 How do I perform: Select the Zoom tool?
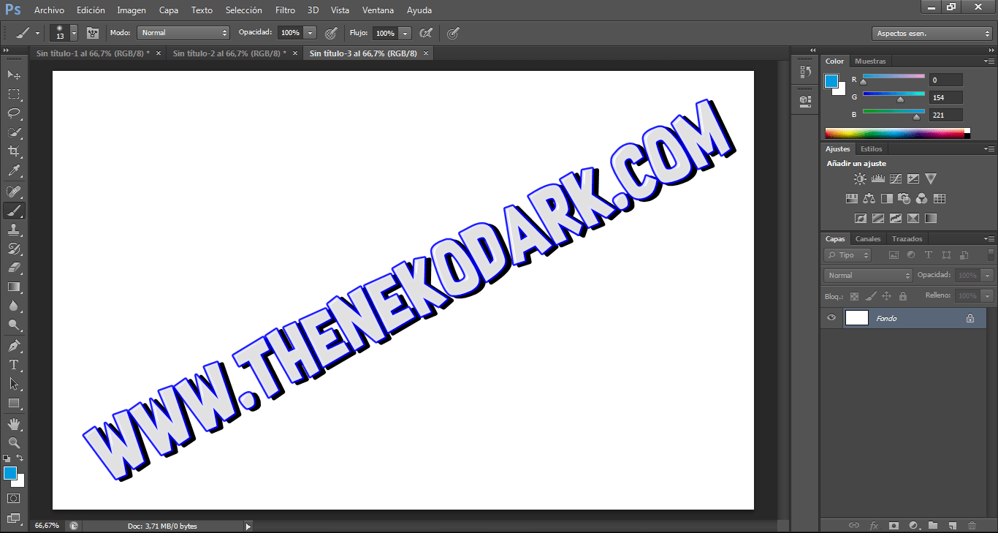coord(14,442)
